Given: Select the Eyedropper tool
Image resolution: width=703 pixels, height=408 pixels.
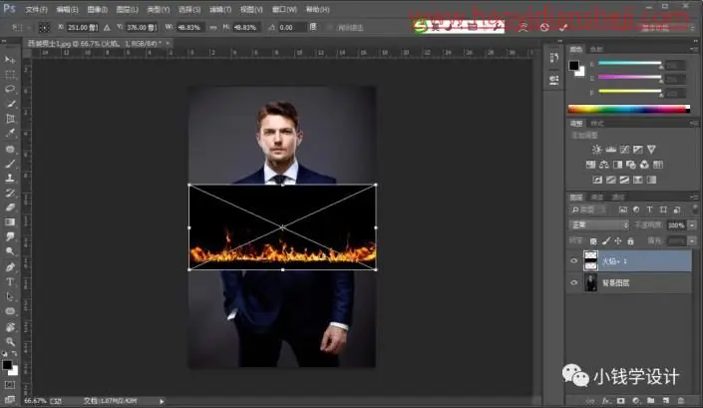Looking at the screenshot, I should point(10,133).
